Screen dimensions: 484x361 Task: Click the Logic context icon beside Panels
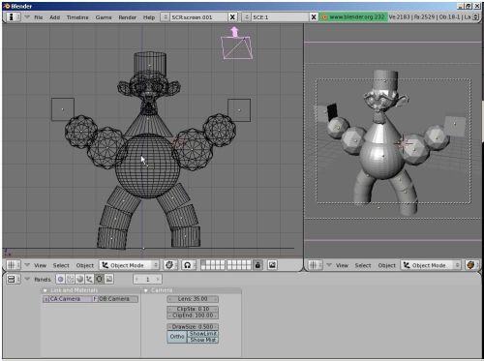(x=60, y=279)
